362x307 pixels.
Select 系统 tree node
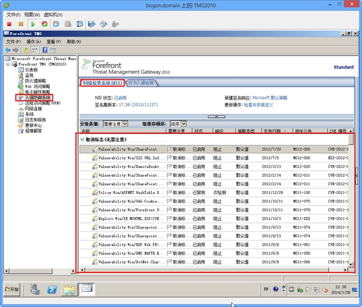point(29,114)
